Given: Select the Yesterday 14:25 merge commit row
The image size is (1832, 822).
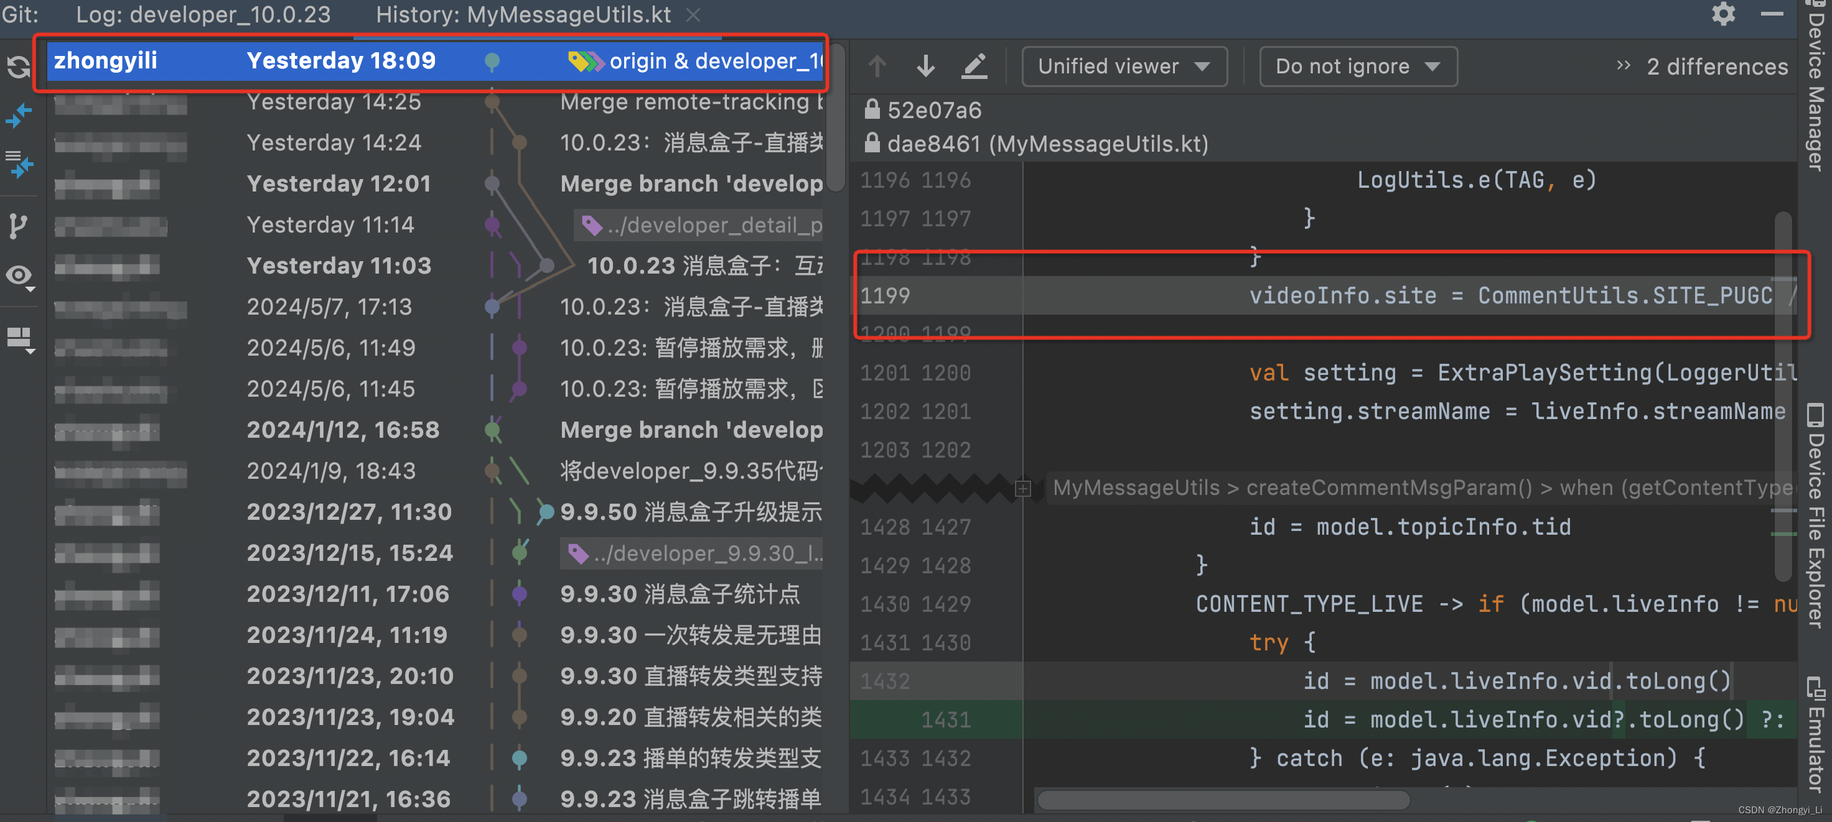Looking at the screenshot, I should tap(435, 103).
